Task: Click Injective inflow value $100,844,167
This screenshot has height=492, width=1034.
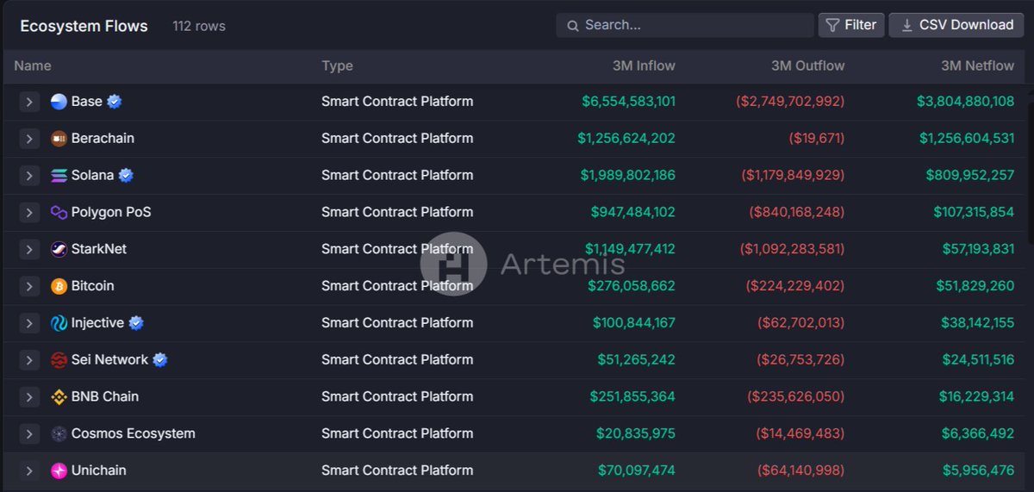Action: point(634,323)
